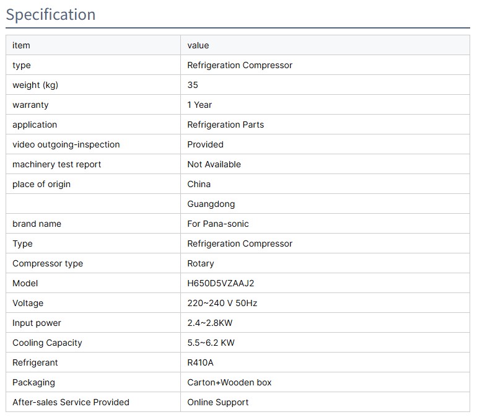Select the voltage value '220~240 V 50Hz'

222,303
